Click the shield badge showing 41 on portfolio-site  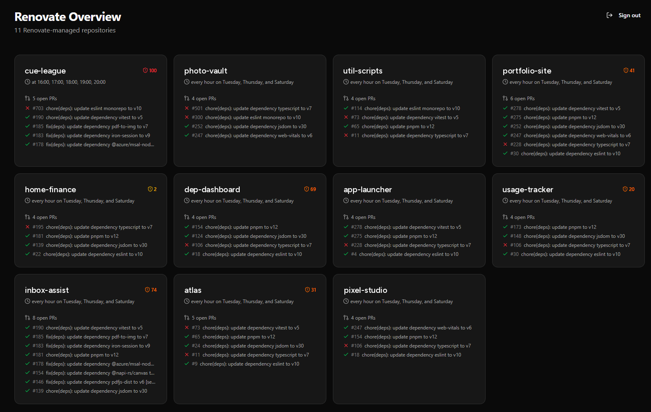click(x=629, y=71)
